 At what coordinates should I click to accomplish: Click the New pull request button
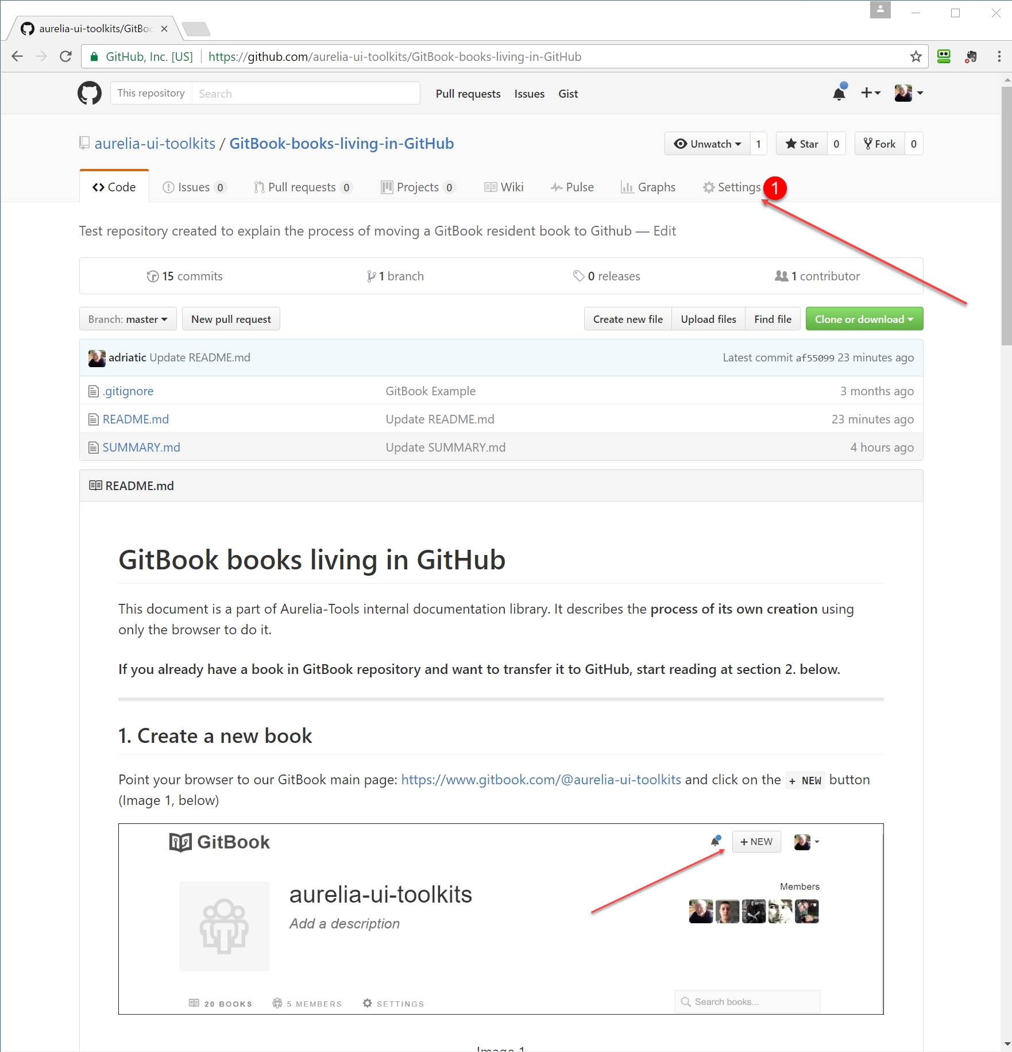point(231,319)
